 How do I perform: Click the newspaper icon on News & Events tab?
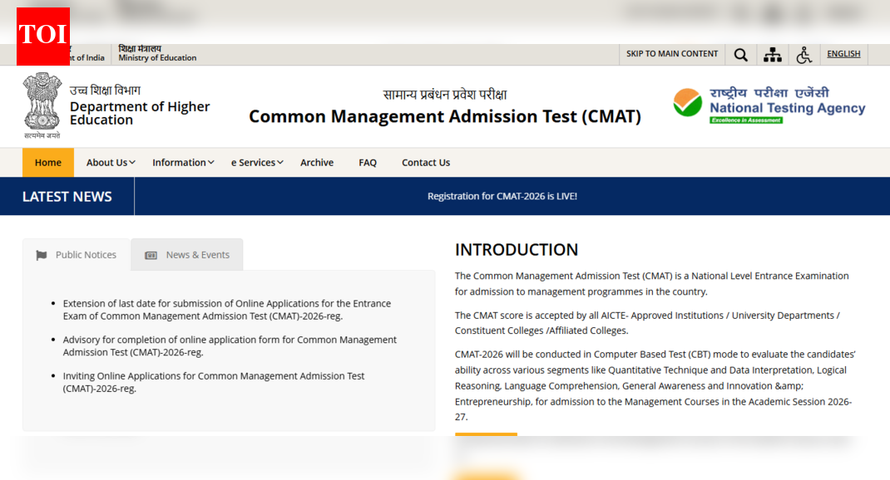pyautogui.click(x=151, y=255)
